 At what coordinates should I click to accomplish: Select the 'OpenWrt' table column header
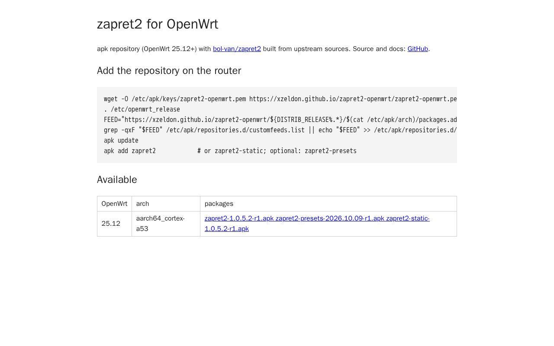coord(114,204)
